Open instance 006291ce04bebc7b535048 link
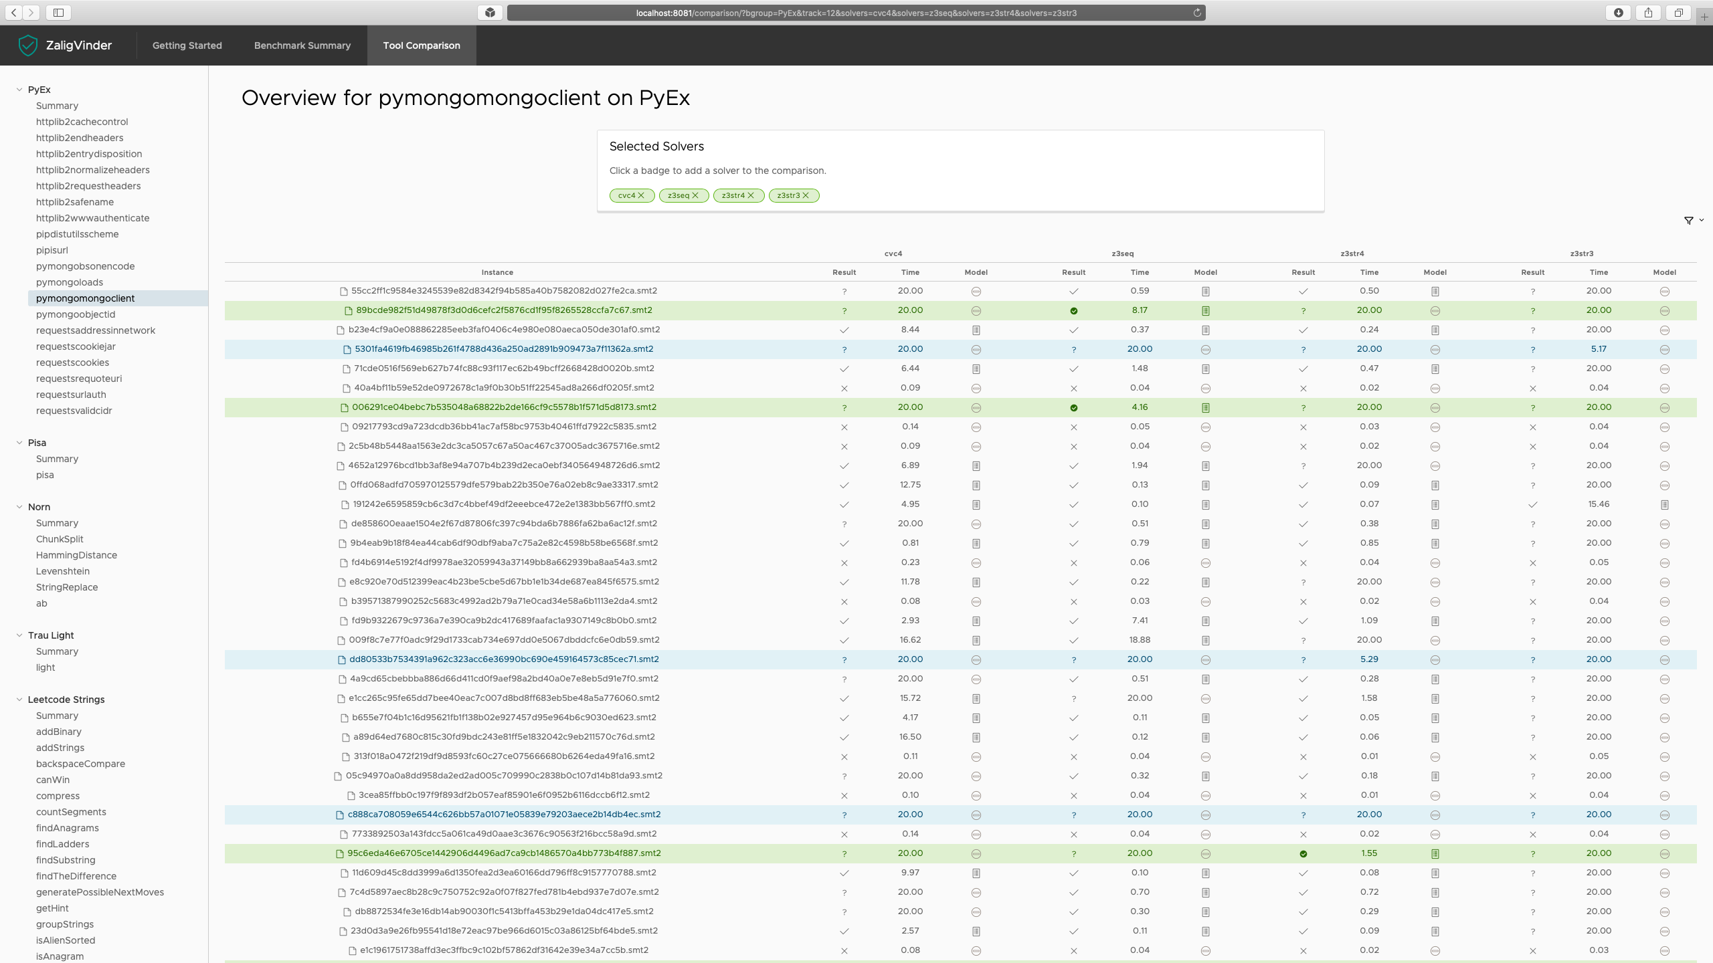 (504, 407)
